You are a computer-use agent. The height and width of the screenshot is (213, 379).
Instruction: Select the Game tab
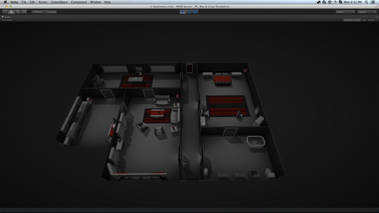click(6, 17)
